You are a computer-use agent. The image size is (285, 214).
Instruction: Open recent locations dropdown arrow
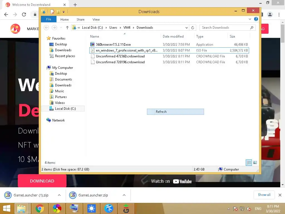tap(61, 28)
